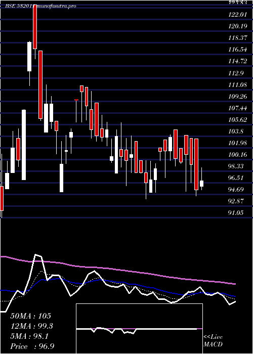Pick the 101.98 price value
This screenshot has width=253, height=354.
click(237, 143)
